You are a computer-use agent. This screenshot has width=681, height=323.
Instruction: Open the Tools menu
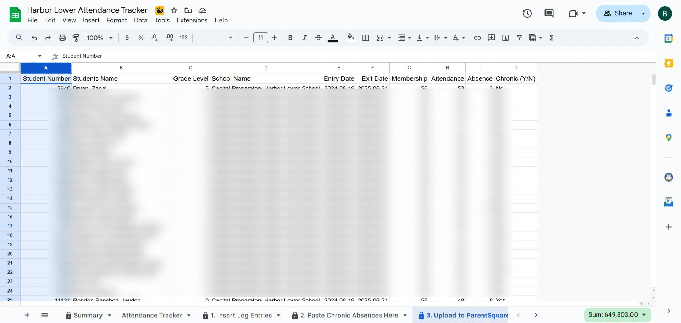coord(162,20)
